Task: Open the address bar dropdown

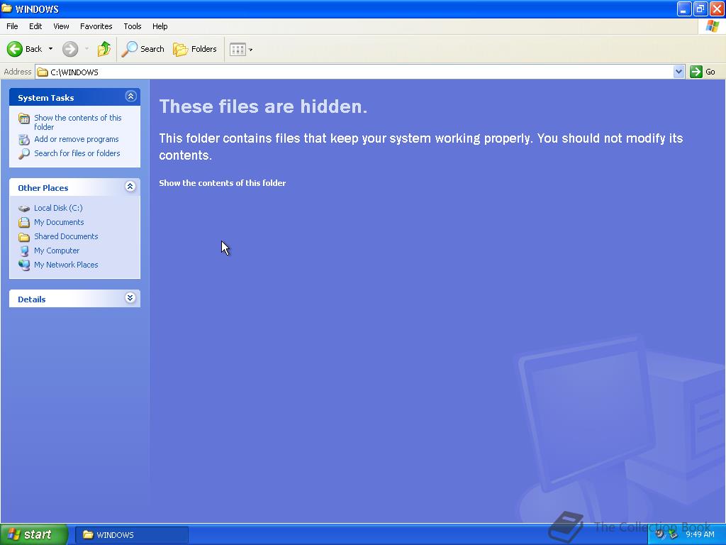Action: [679, 71]
